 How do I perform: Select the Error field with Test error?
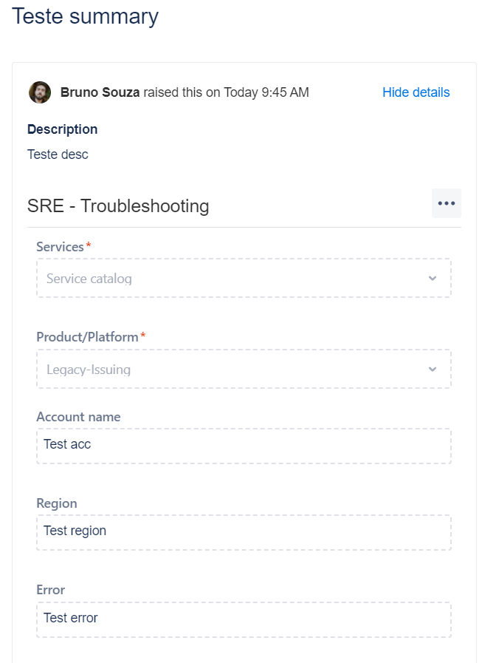click(x=244, y=619)
